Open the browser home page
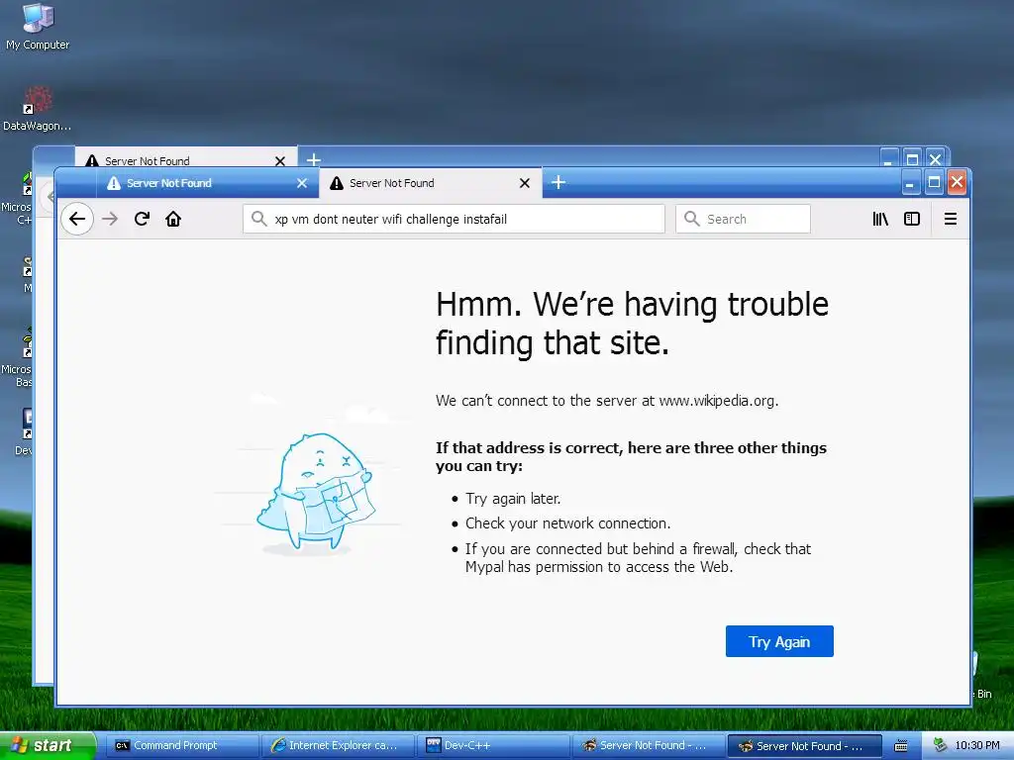1014x760 pixels. (173, 219)
